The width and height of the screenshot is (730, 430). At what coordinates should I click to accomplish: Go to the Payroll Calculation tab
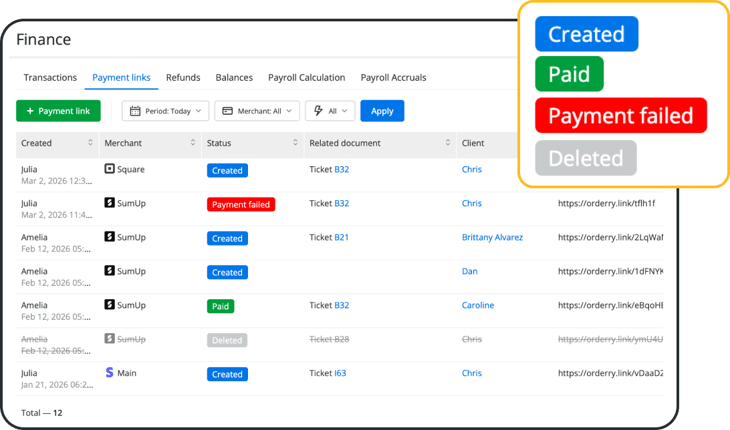[306, 77]
